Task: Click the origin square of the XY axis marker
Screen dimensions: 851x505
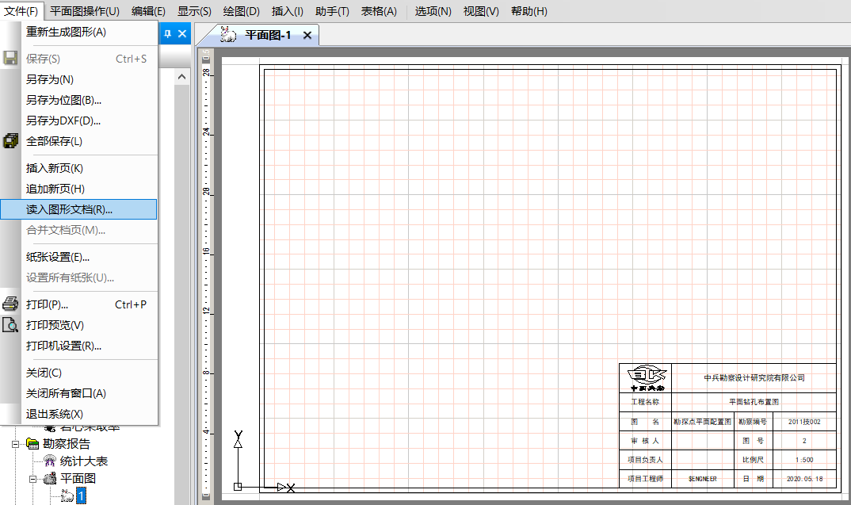Action: coord(238,487)
